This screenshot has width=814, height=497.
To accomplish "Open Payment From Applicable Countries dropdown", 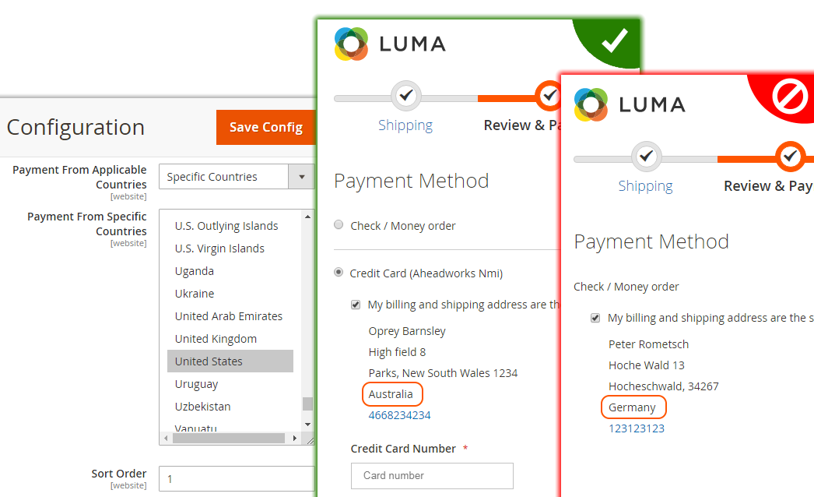I will (237, 177).
